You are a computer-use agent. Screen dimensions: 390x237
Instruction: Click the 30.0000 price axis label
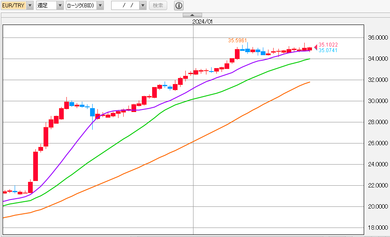[378, 101]
